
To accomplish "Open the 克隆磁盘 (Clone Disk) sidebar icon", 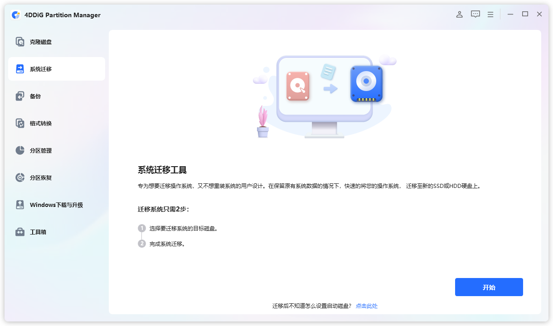I will [19, 42].
